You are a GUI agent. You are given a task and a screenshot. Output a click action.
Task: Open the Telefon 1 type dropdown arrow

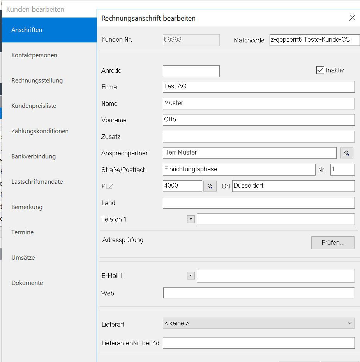191,219
